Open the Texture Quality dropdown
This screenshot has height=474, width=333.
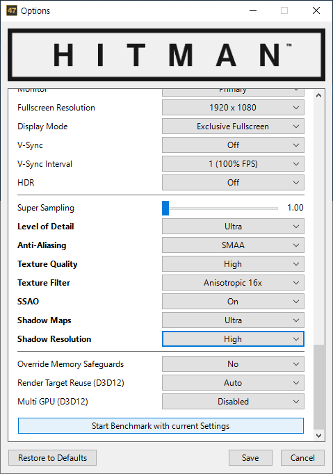tap(233, 264)
